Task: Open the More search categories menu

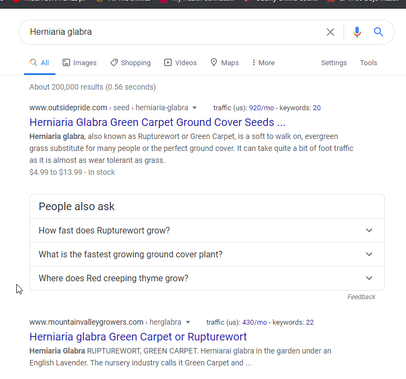Action: pos(264,63)
